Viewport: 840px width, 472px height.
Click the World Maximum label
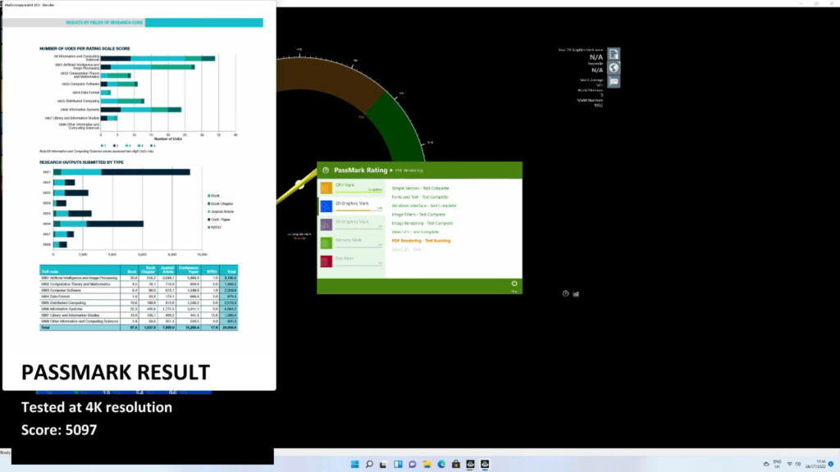coord(590,100)
